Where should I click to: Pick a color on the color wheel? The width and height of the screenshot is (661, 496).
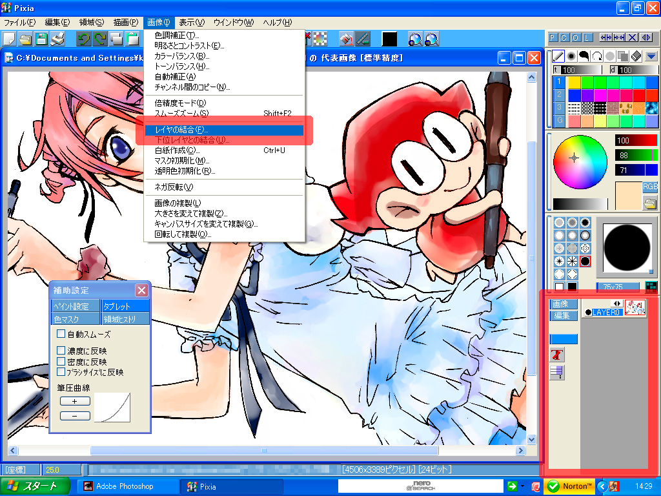coord(580,162)
